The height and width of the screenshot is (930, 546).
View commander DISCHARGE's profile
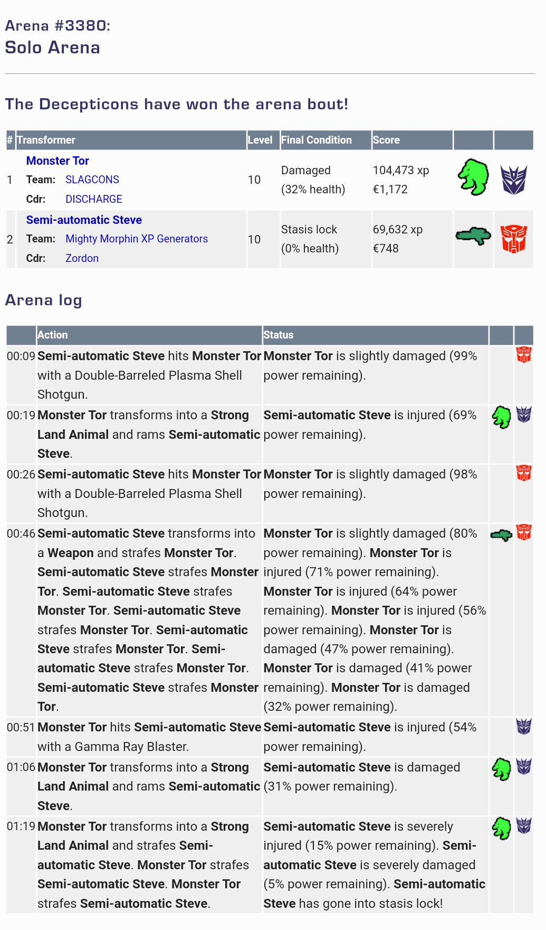click(x=94, y=199)
